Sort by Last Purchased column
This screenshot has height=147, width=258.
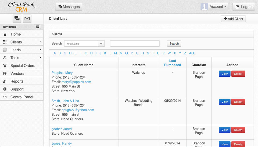coord(173,63)
